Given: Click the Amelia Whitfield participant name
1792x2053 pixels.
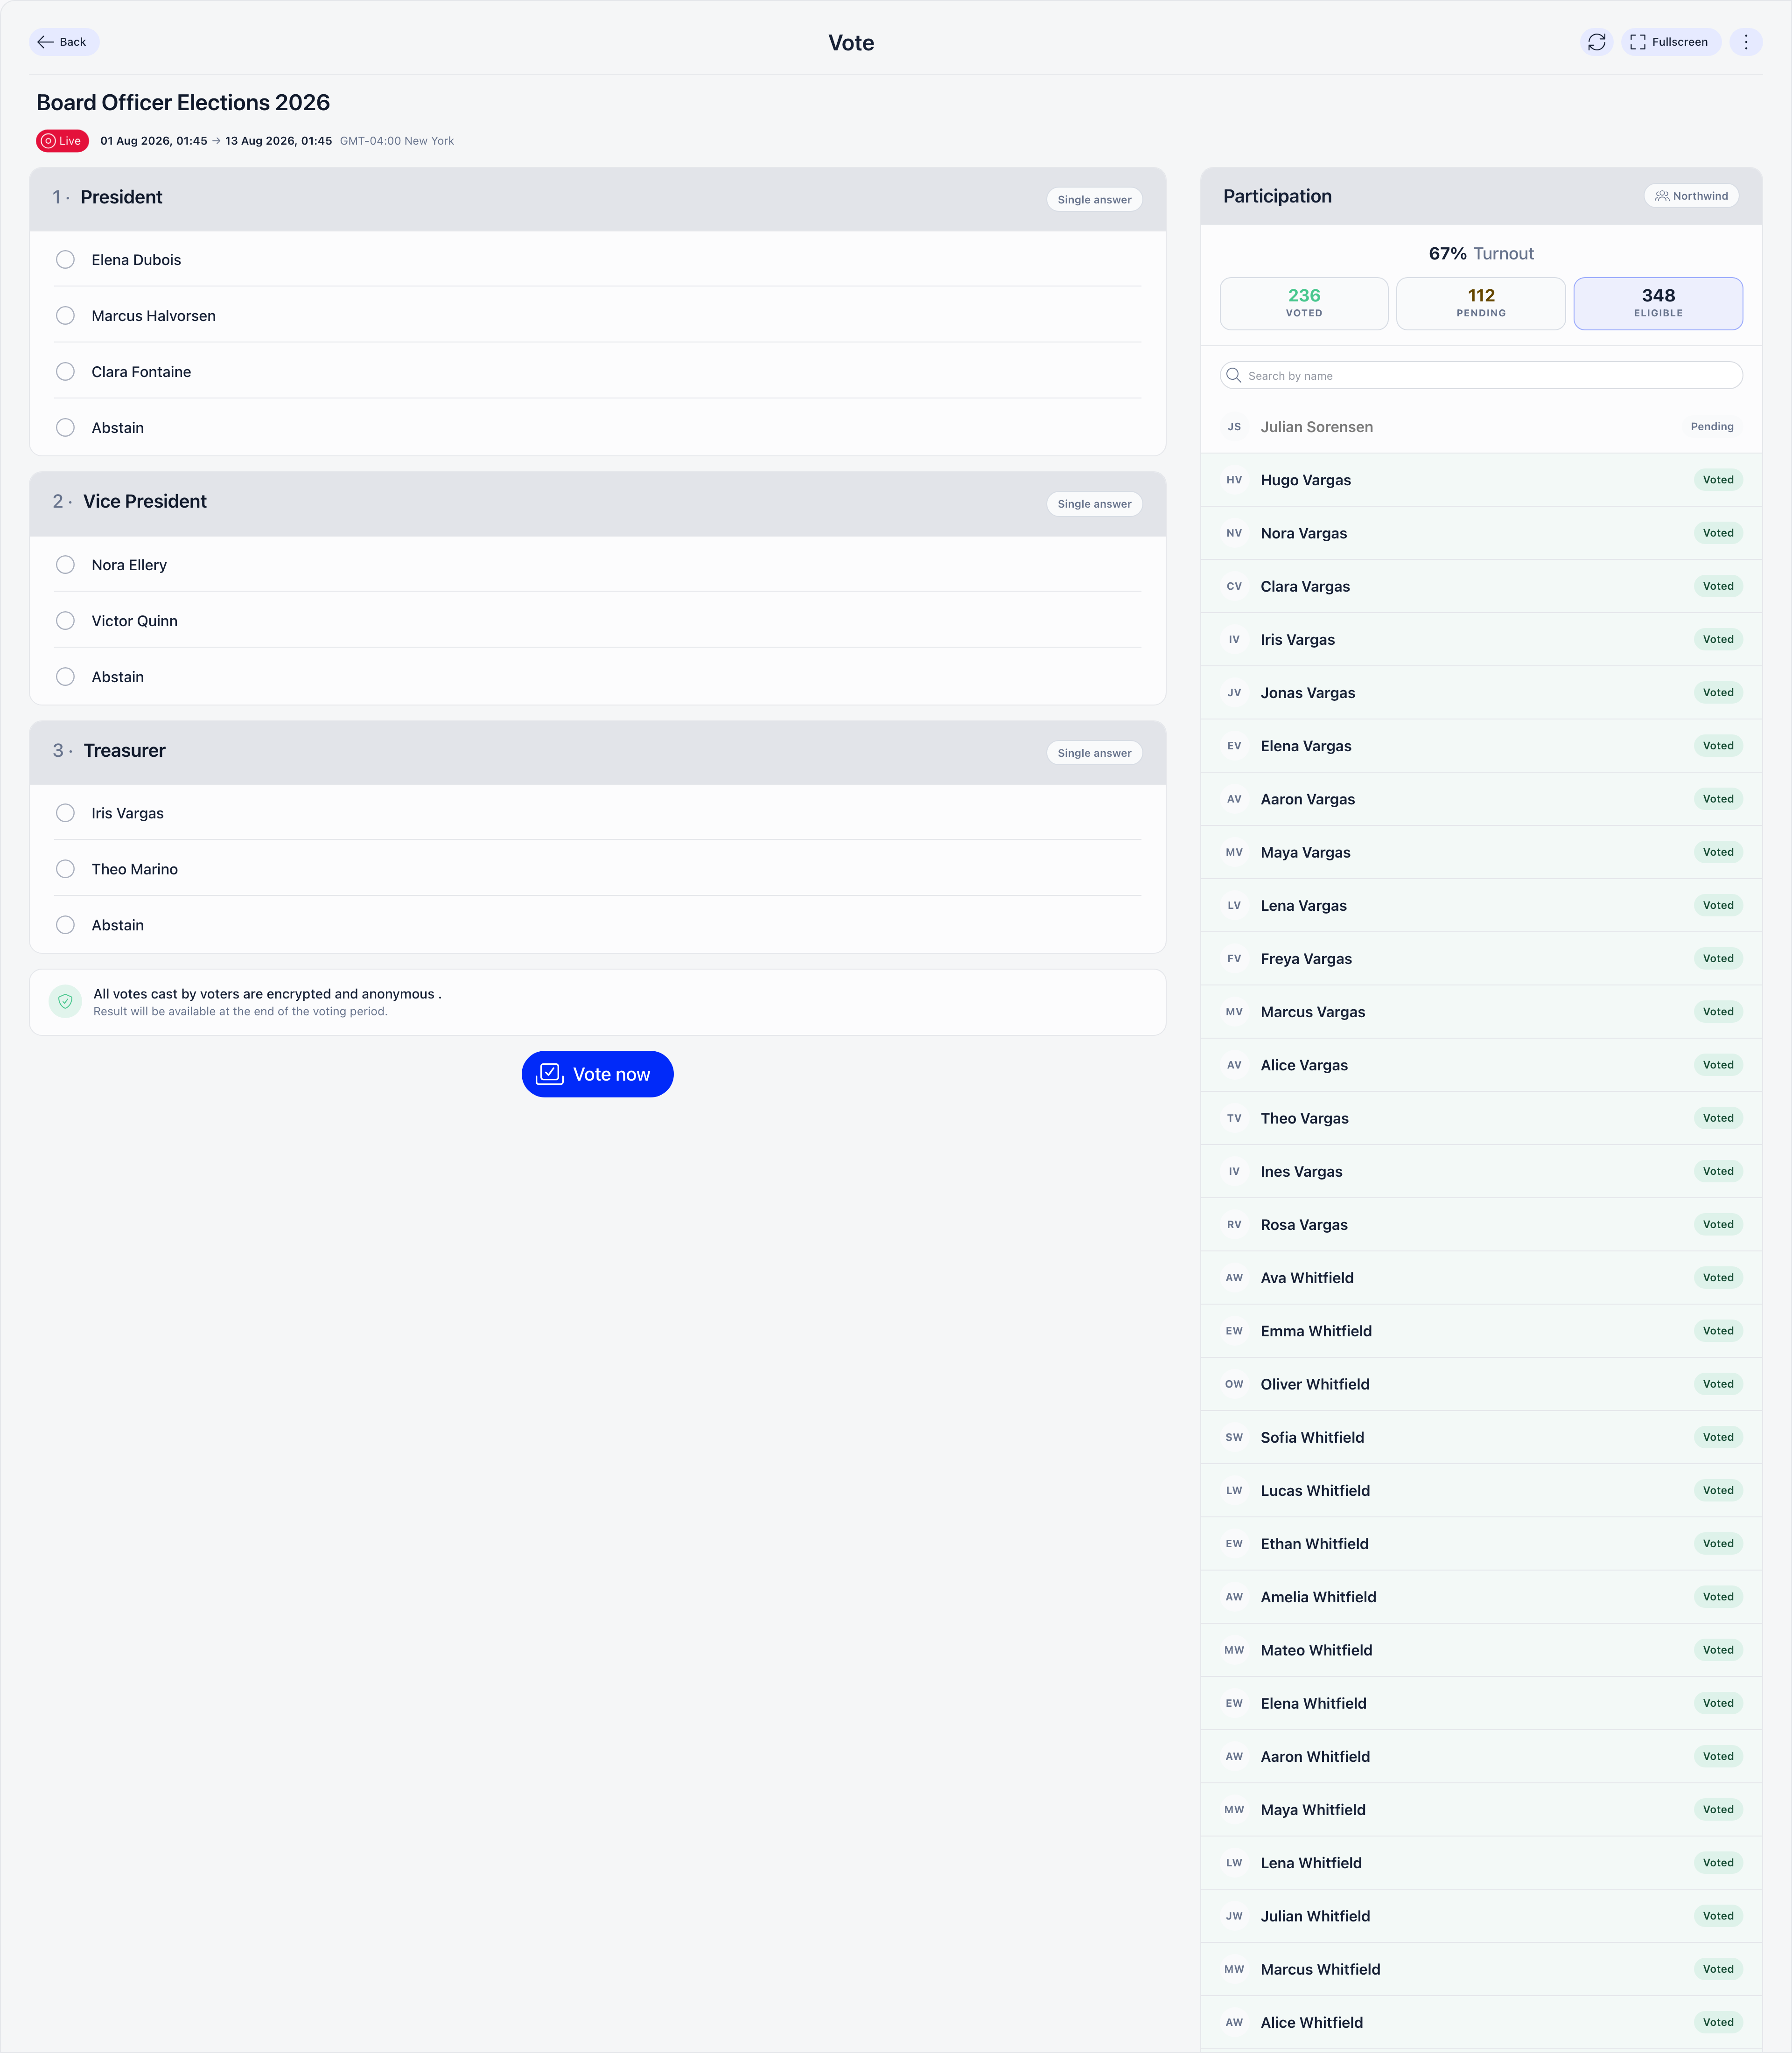Looking at the screenshot, I should (x=1319, y=1597).
